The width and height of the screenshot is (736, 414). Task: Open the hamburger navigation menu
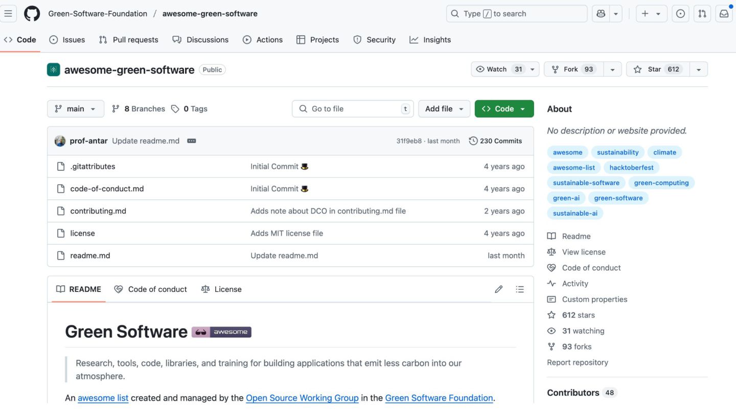point(8,14)
